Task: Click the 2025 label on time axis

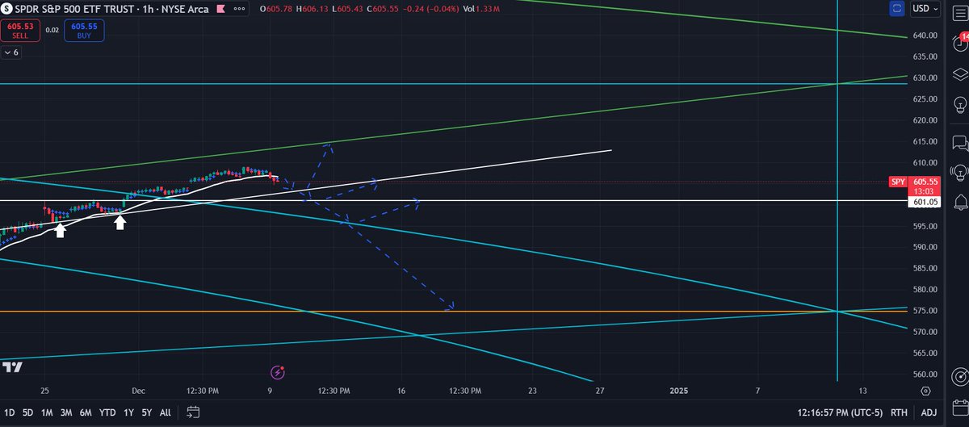Action: 679,391
